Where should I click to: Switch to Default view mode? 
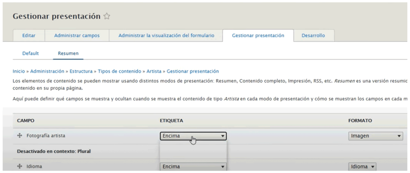click(31, 53)
